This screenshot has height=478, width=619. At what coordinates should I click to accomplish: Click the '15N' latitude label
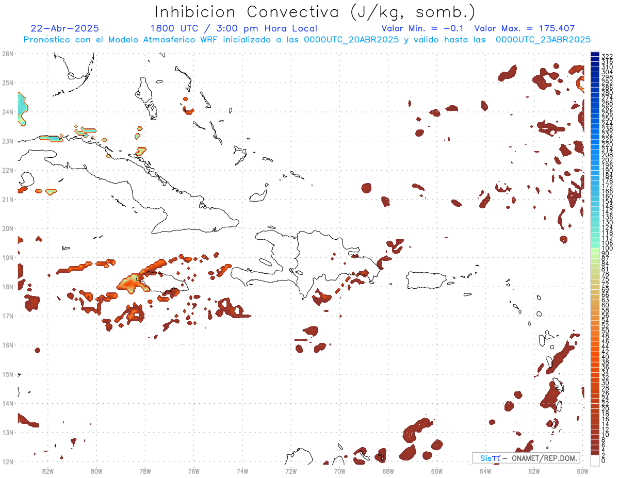[x=8, y=374]
